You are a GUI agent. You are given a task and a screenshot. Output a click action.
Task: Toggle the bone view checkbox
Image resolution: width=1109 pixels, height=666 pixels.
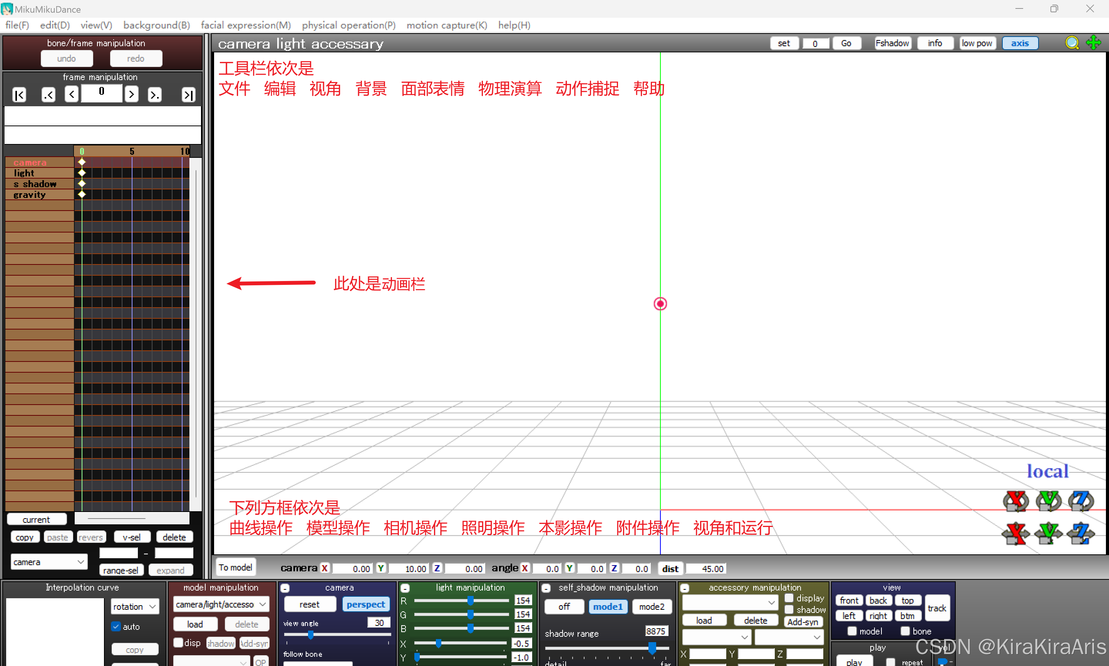pyautogui.click(x=905, y=631)
